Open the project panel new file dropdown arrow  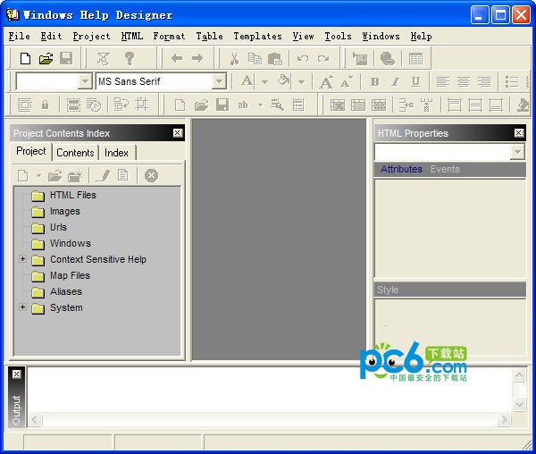point(38,176)
